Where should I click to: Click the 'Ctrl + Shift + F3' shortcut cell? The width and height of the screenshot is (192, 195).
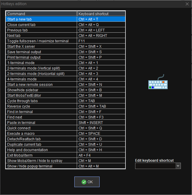[101, 117]
